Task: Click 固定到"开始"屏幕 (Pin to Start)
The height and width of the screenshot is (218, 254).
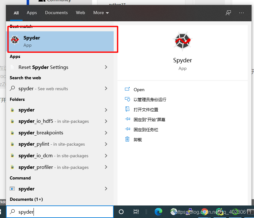Action: tap(149, 120)
